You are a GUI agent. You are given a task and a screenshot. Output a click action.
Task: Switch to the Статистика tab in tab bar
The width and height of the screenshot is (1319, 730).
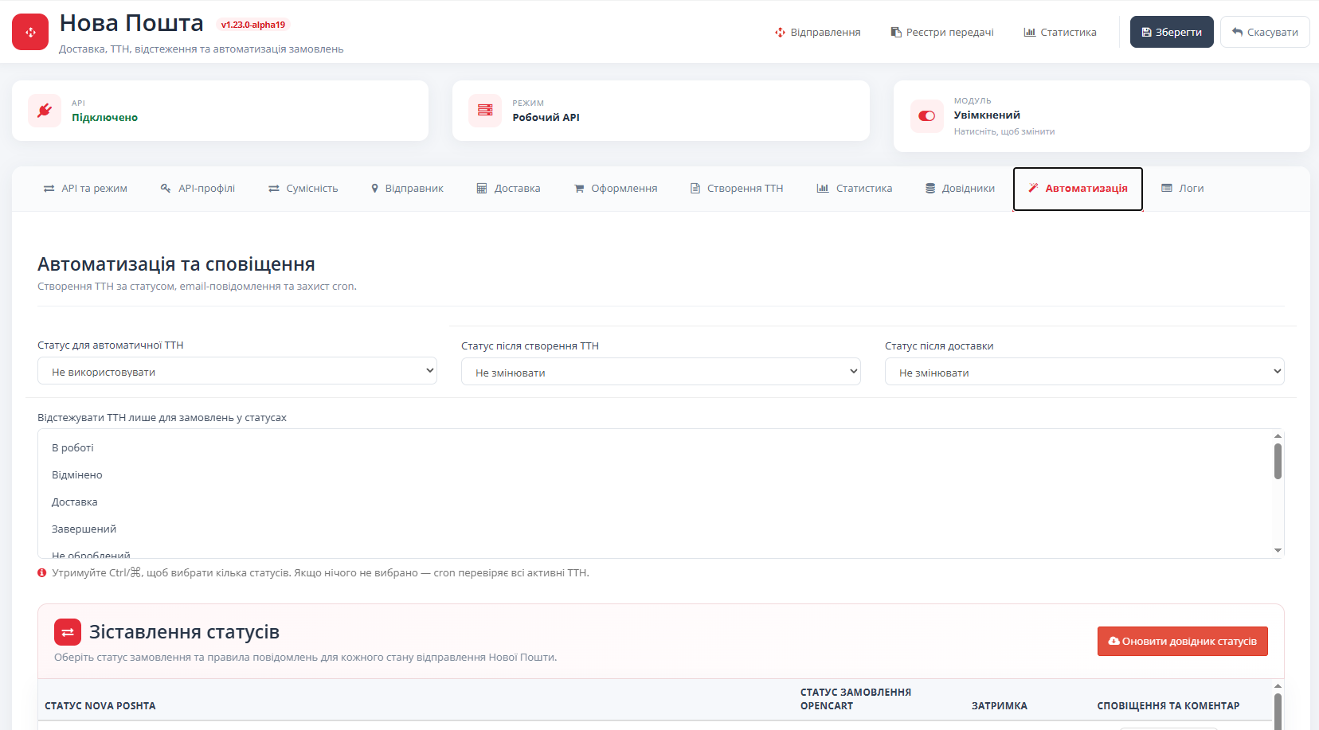pyautogui.click(x=855, y=189)
